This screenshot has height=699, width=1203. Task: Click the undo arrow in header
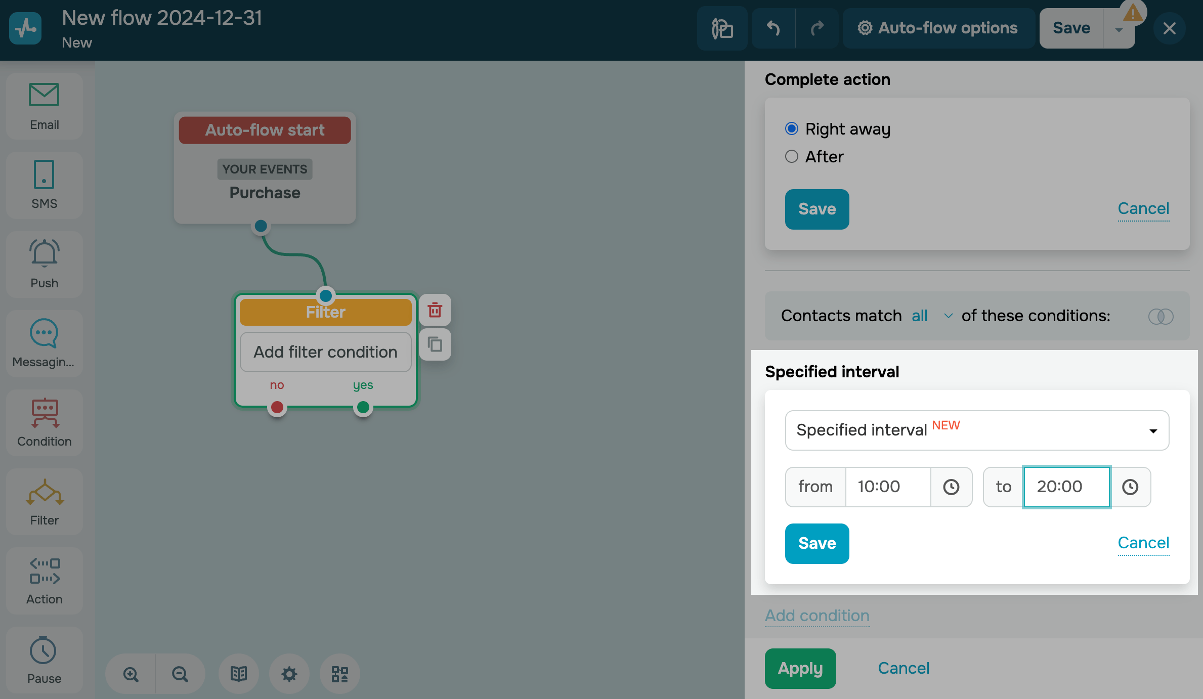coord(773,28)
